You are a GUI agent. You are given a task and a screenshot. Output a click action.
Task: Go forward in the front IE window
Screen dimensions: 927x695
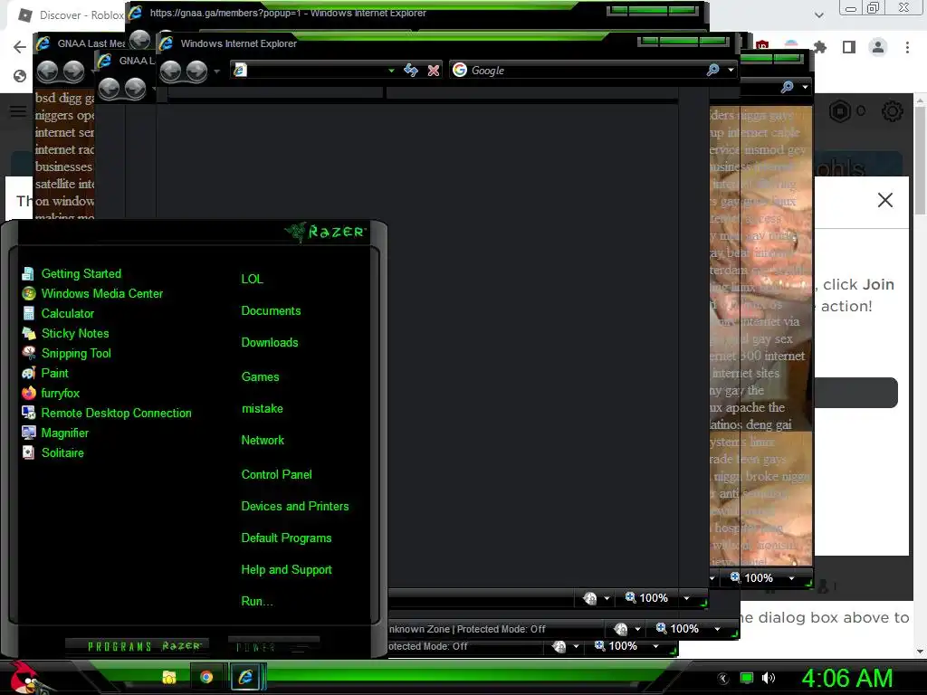(196, 71)
